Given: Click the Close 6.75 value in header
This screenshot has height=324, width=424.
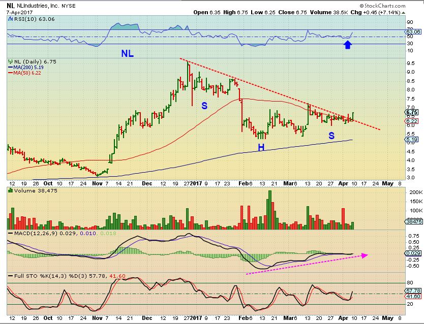Looking at the screenshot, I should (x=293, y=12).
